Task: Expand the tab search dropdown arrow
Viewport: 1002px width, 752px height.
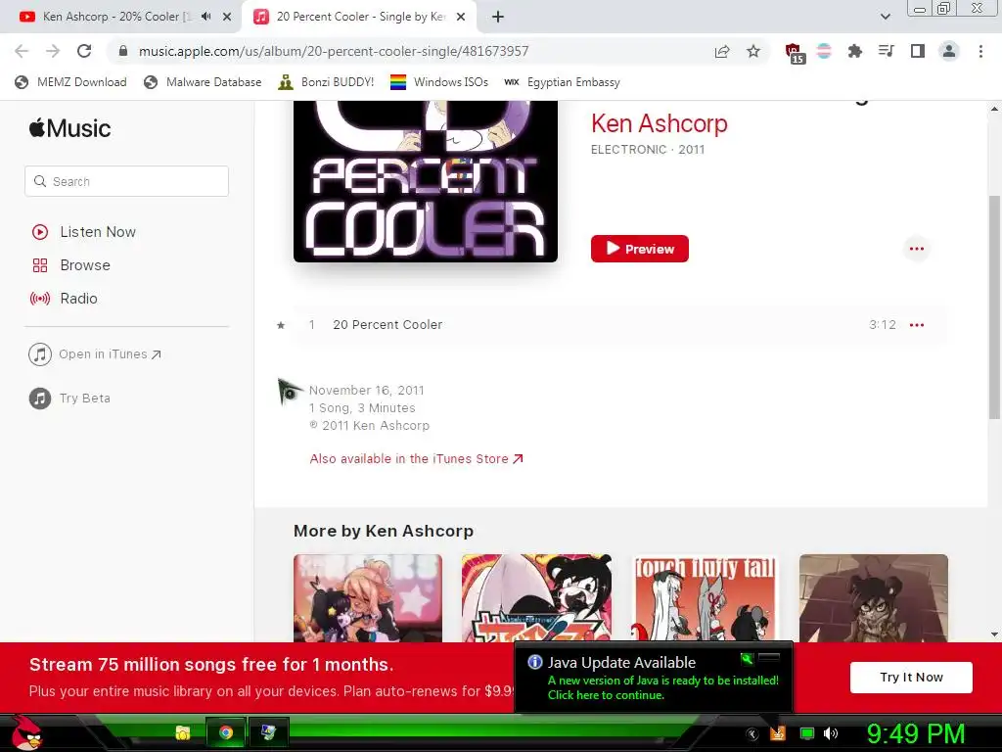Action: [x=885, y=17]
